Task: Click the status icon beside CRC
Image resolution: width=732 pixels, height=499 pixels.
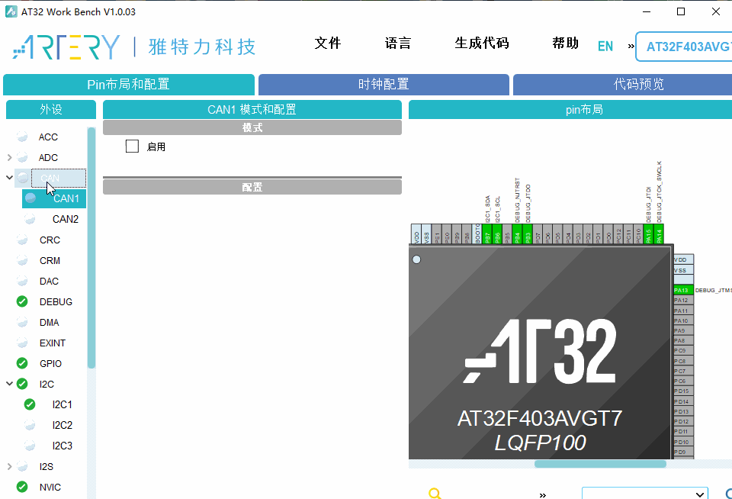Action: [22, 240]
